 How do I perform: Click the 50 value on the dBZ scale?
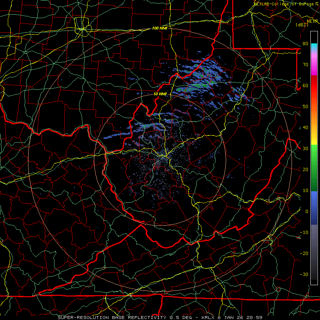coord(305,107)
